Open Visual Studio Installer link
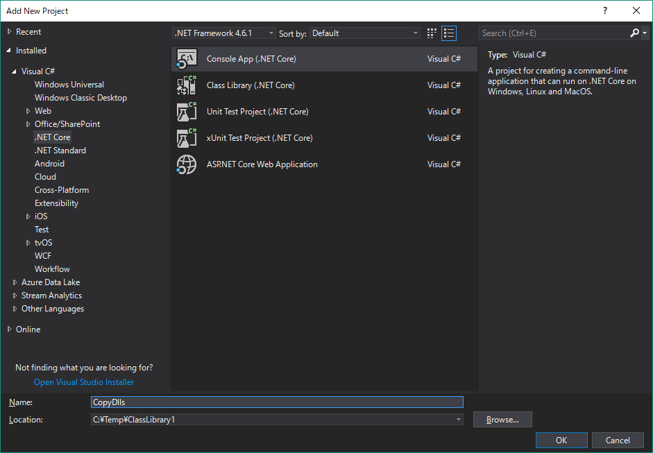The width and height of the screenshot is (653, 453). 84,382
